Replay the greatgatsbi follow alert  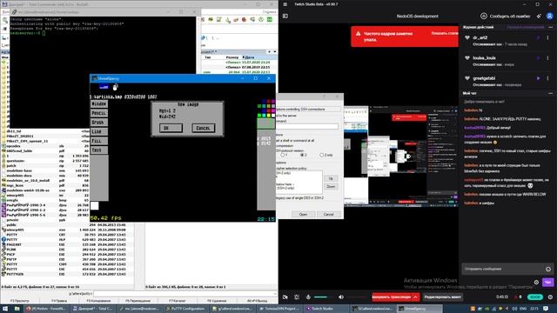pos(538,78)
